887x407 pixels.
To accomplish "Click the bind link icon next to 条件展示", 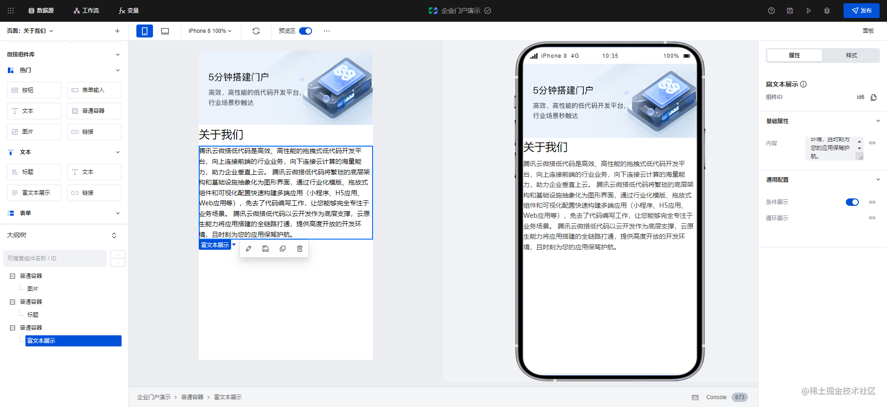I will pyautogui.click(x=872, y=202).
